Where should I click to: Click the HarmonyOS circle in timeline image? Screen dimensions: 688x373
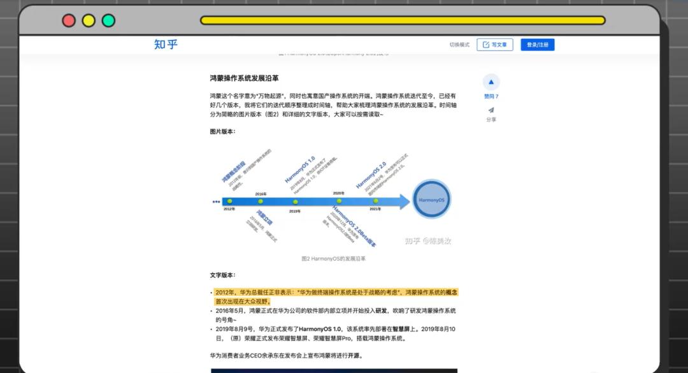[x=431, y=200]
